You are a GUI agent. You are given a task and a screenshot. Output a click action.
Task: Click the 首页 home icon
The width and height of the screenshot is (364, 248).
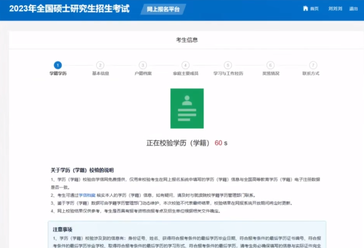click(305, 9)
